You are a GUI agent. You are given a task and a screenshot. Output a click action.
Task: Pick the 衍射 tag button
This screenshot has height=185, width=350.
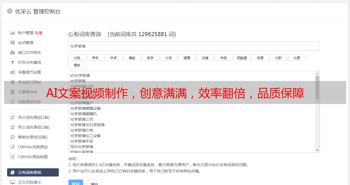pos(278,57)
